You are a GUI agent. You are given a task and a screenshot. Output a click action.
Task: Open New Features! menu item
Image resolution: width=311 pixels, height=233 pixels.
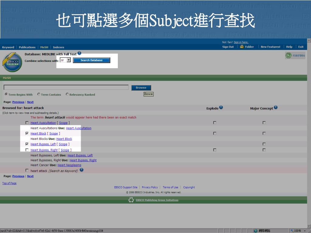click(270, 47)
